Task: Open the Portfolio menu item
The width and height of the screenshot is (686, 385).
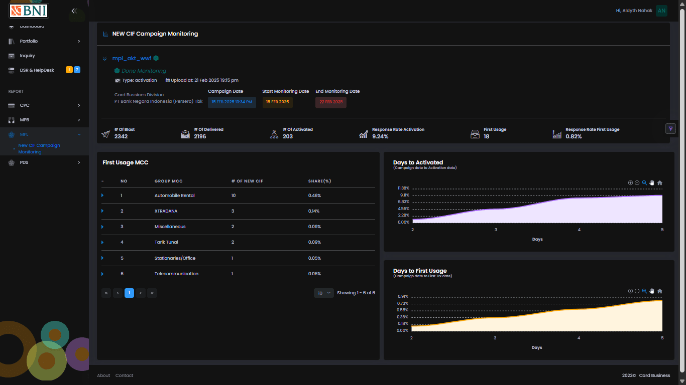Action: coord(44,41)
